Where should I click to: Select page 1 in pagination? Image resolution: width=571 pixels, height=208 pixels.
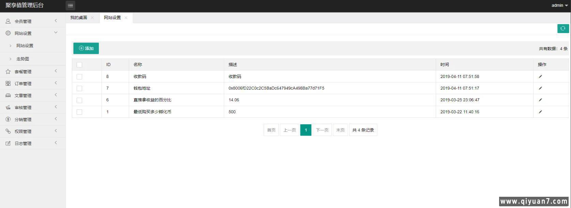(x=306, y=130)
